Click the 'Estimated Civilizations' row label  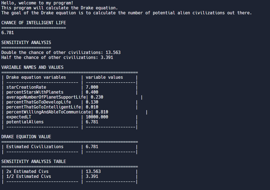coord(35,147)
